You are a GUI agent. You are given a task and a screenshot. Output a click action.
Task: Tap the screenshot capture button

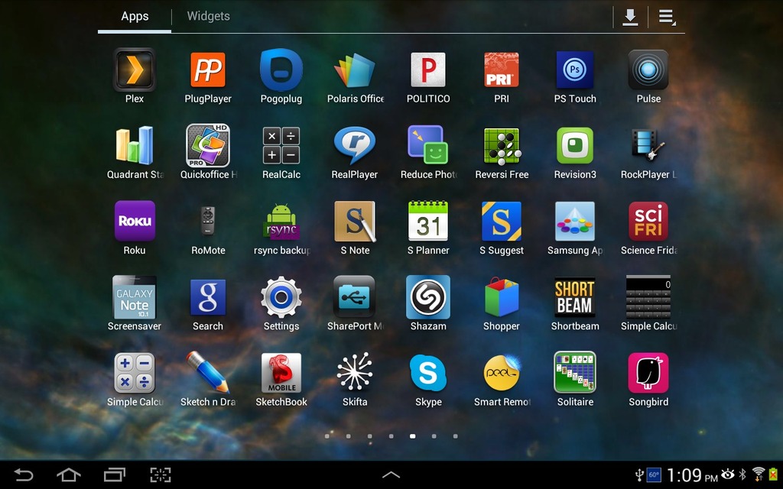161,474
